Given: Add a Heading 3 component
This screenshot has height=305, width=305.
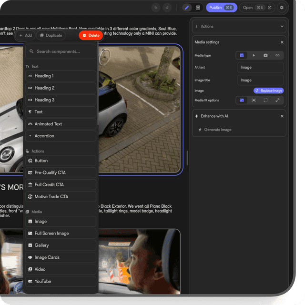Looking at the screenshot, I should point(61,100).
